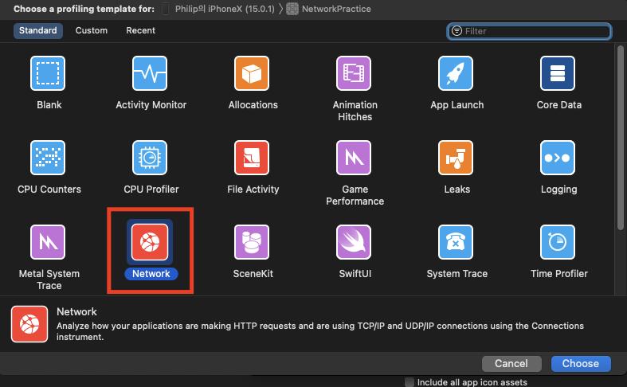Choose the Leaks template icon
The height and width of the screenshot is (387, 627).
pos(456,158)
